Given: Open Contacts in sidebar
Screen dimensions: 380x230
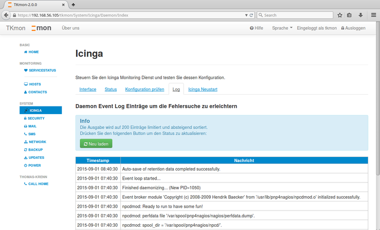Looking at the screenshot, I should (x=35, y=92).
